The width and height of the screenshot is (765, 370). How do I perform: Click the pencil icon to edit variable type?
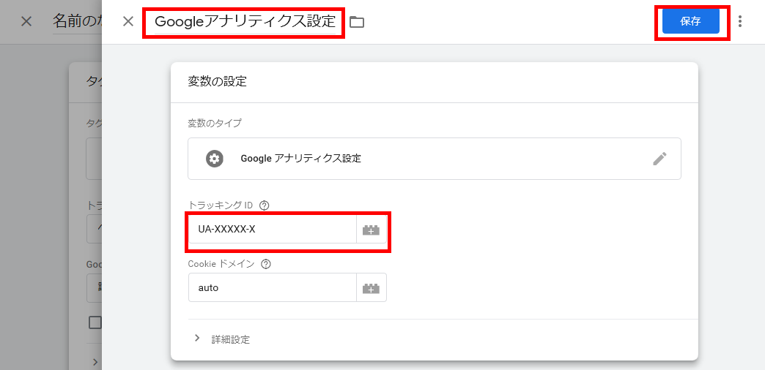coord(659,159)
